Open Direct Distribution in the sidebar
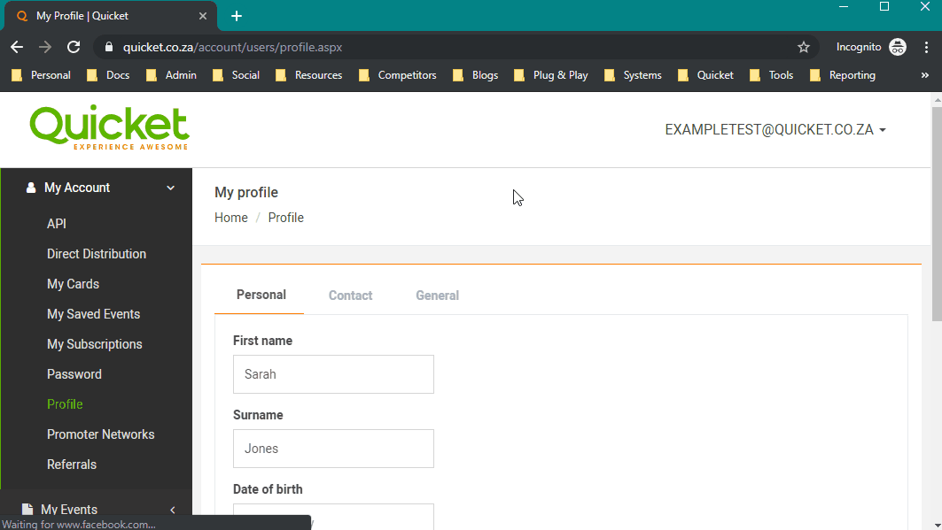Image resolution: width=942 pixels, height=530 pixels. point(97,254)
